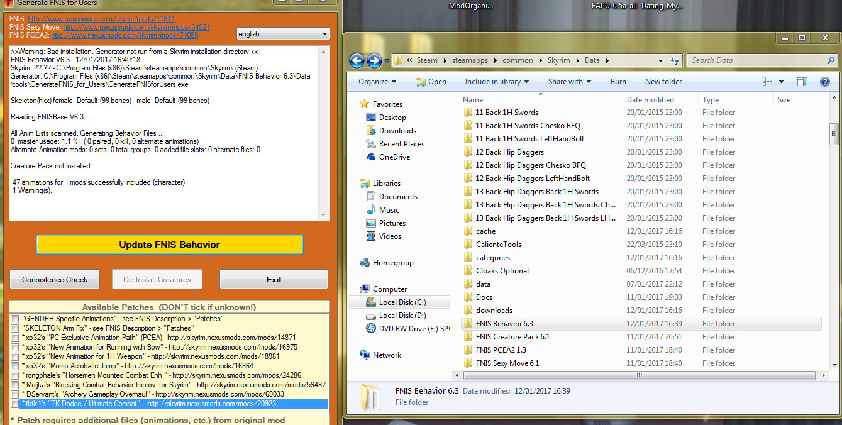Open FNIS nexusmods link 11811

(102, 19)
